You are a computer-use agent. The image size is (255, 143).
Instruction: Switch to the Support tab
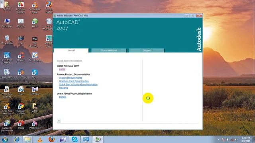point(147,50)
